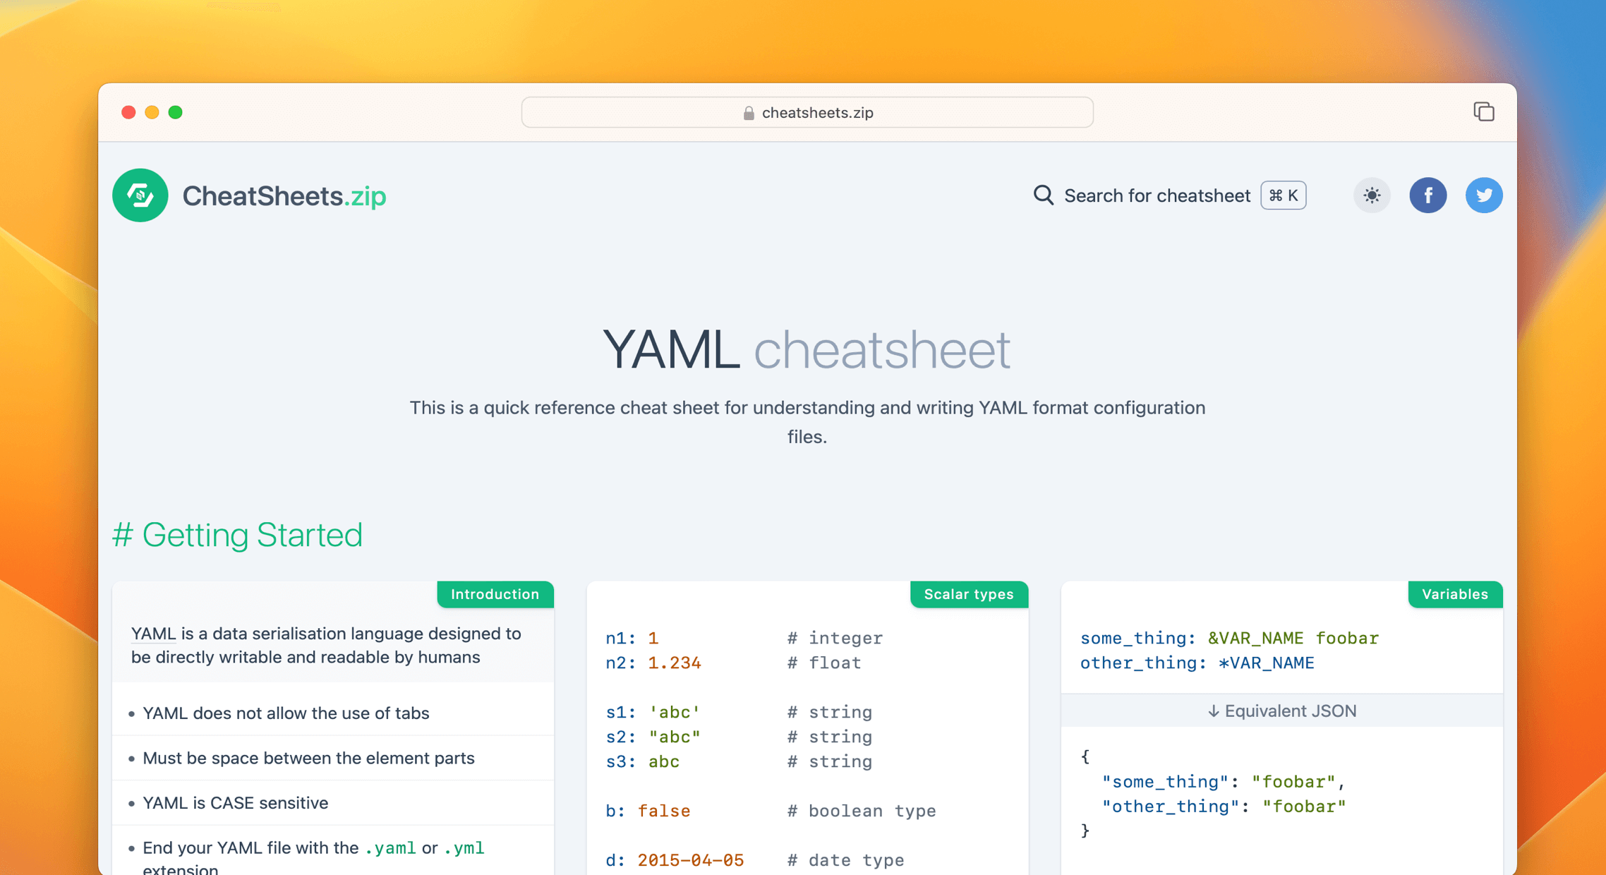Select text 'Must be space between the element parts'

[x=308, y=758]
